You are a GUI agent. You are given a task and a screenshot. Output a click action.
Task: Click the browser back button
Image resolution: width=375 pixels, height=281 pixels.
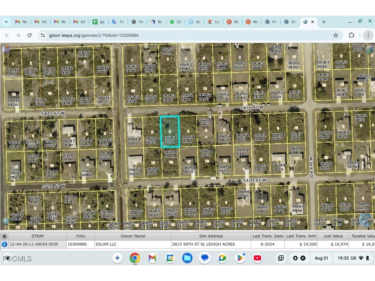7,35
